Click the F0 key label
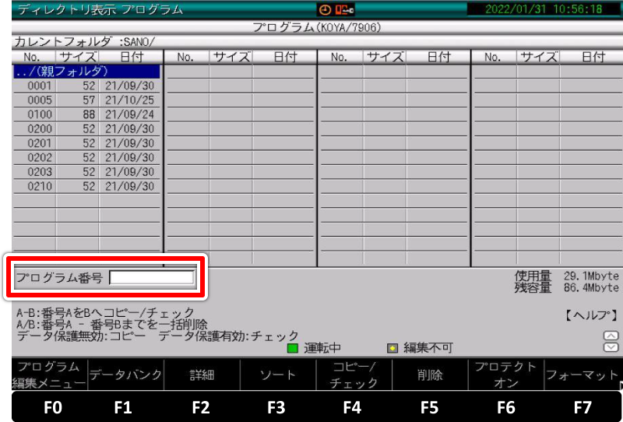The width and height of the screenshot is (623, 422). 52,408
